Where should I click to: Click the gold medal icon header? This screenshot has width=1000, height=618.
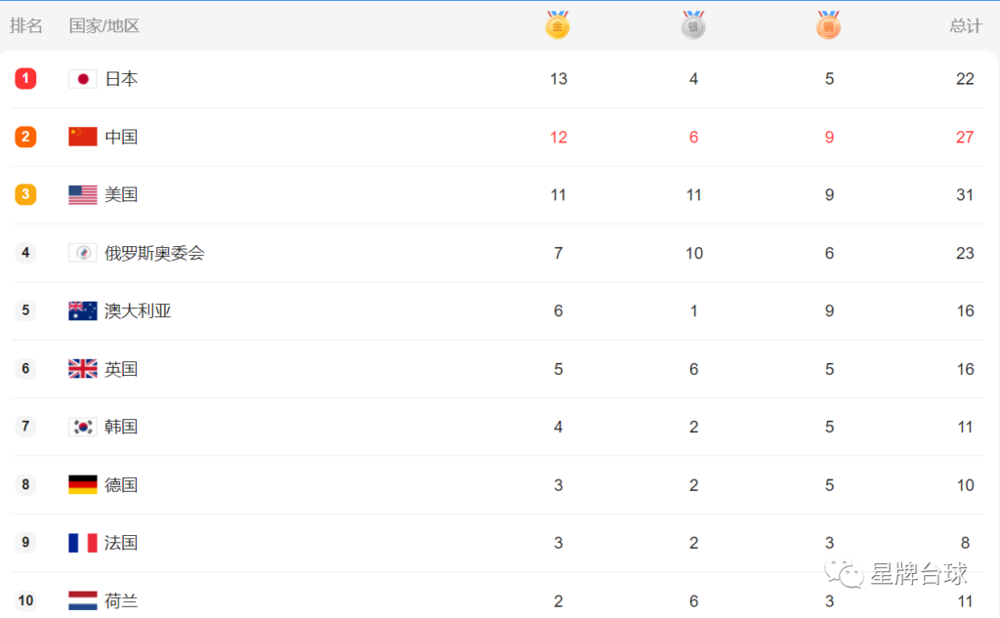(x=558, y=24)
